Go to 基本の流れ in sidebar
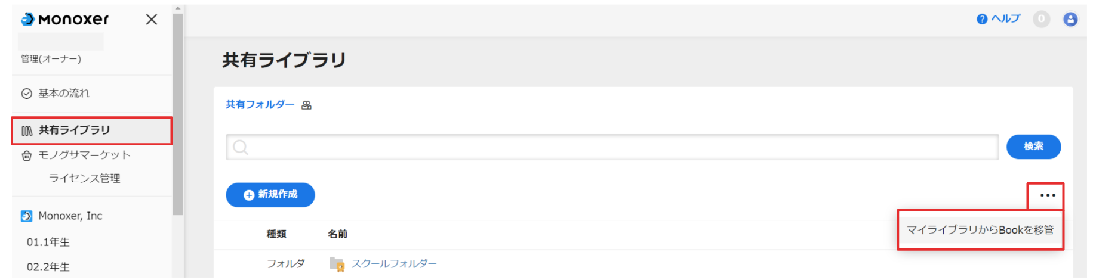This screenshot has height=280, width=1093. pyautogui.click(x=64, y=94)
